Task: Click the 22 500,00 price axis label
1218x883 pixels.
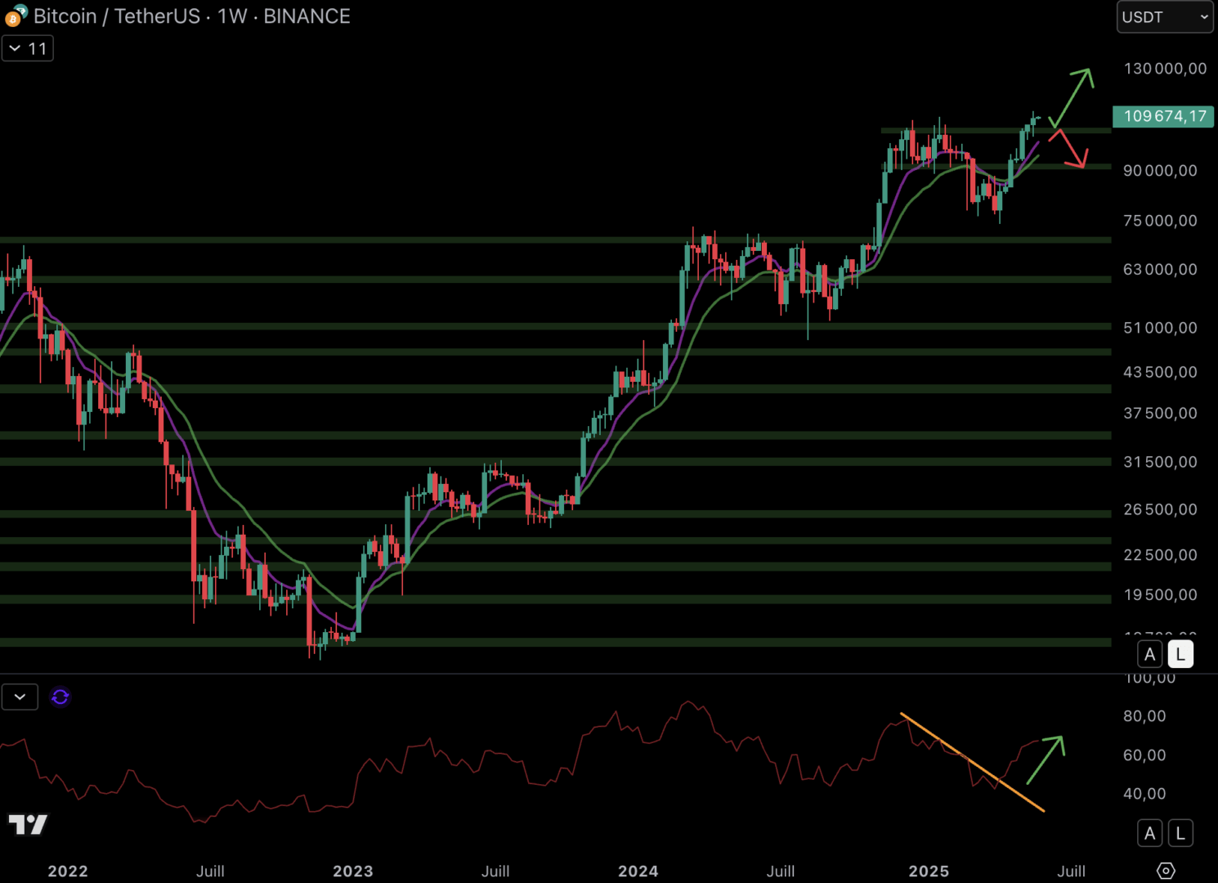Action: [x=1160, y=555]
